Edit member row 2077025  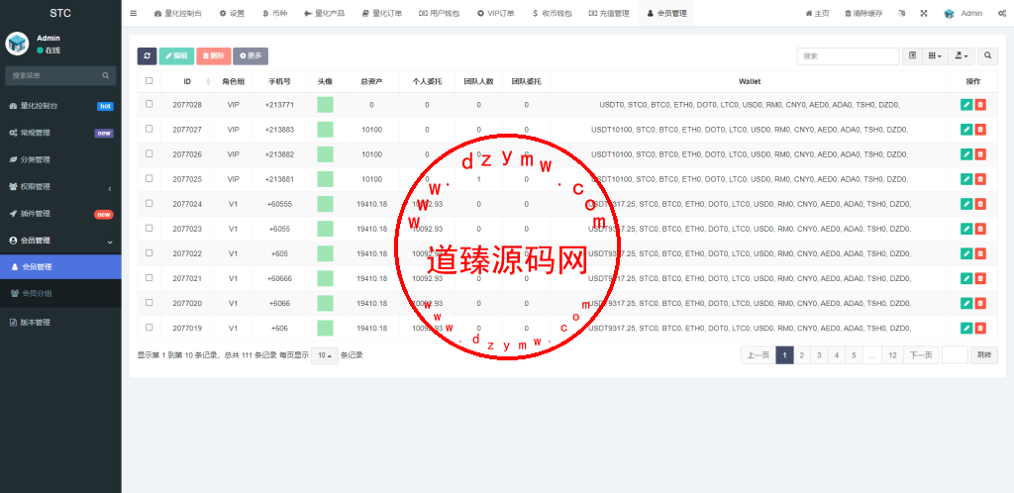(x=966, y=179)
